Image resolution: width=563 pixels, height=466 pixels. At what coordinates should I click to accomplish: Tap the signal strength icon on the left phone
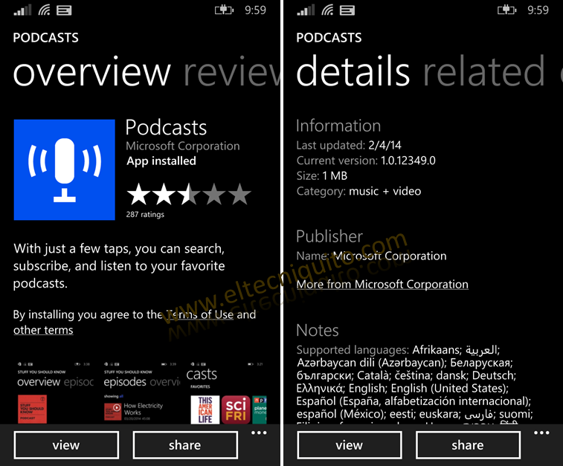(x=22, y=10)
